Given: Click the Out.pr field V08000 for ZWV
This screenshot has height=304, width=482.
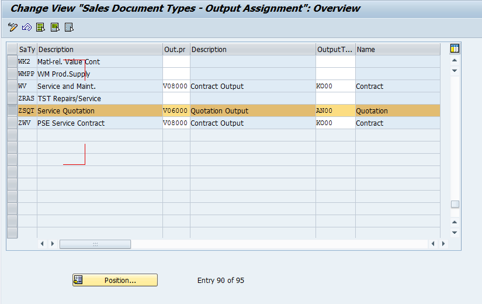Looking at the screenshot, I should tap(176, 123).
